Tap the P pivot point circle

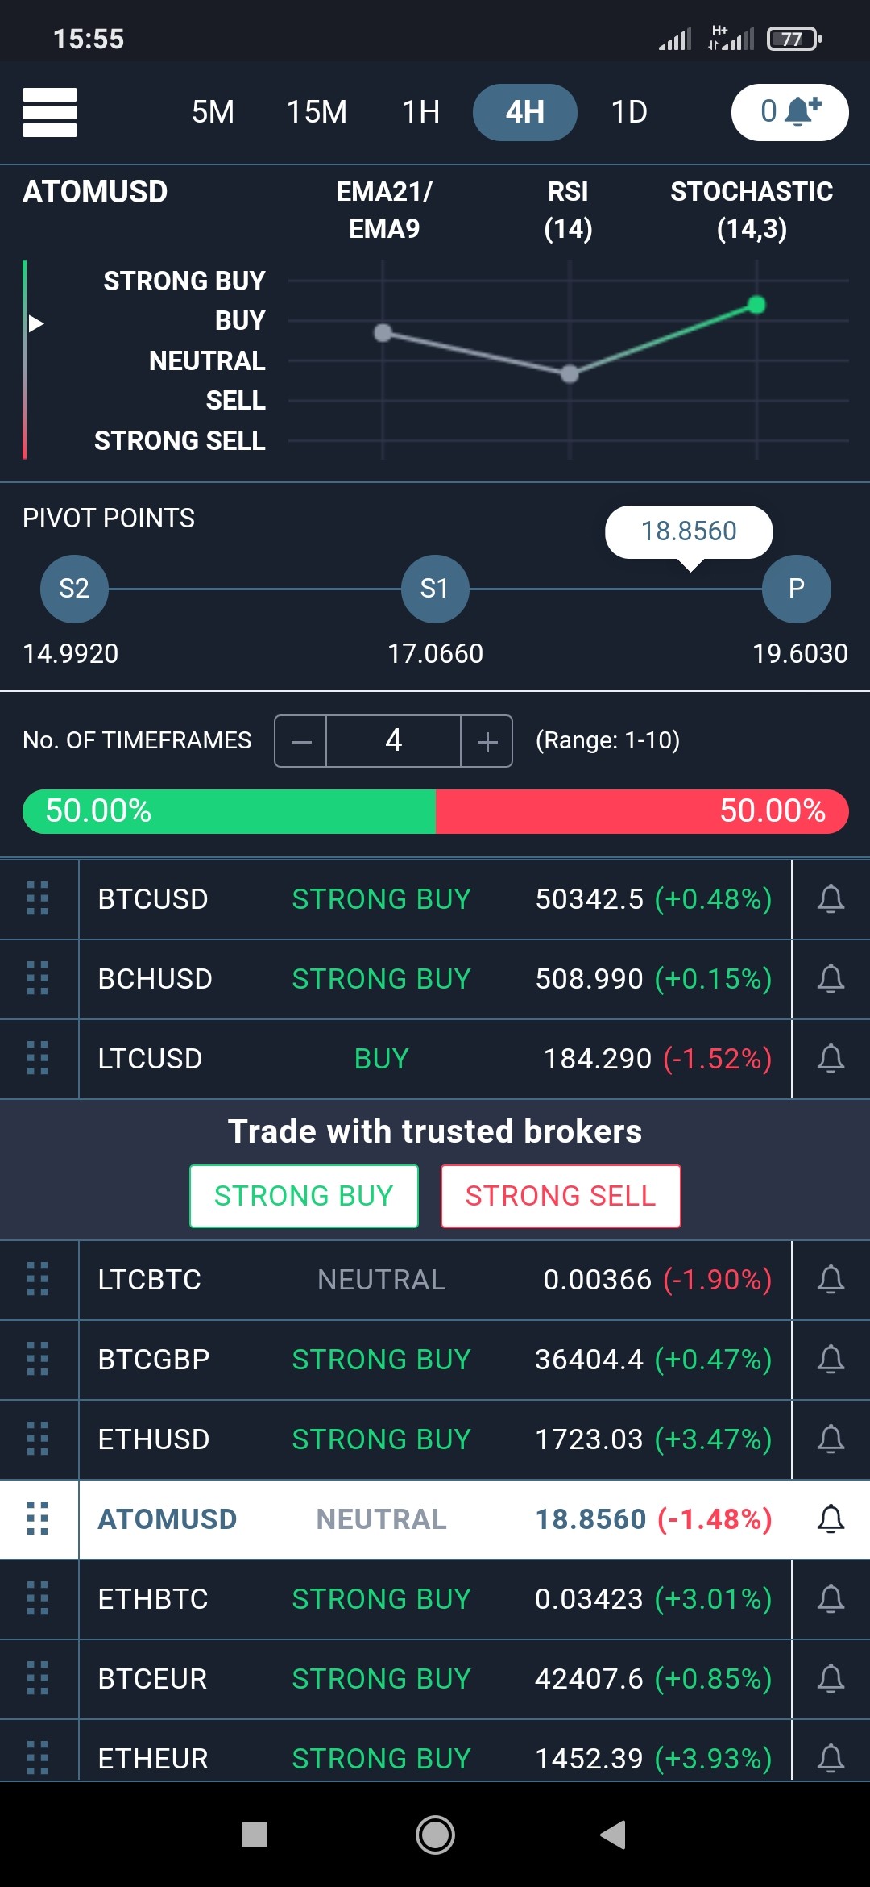[797, 589]
